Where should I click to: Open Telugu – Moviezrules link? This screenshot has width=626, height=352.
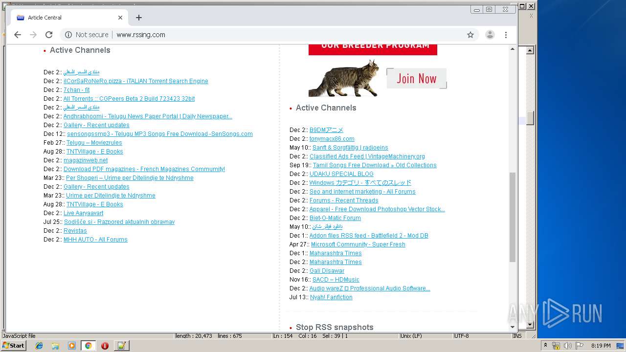point(94,143)
